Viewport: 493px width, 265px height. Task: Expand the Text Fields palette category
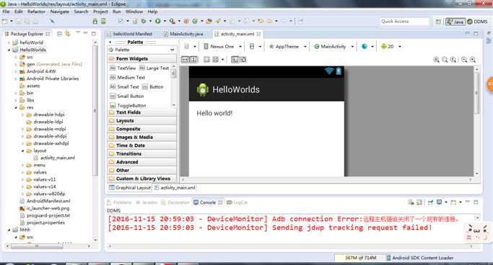tap(141, 112)
